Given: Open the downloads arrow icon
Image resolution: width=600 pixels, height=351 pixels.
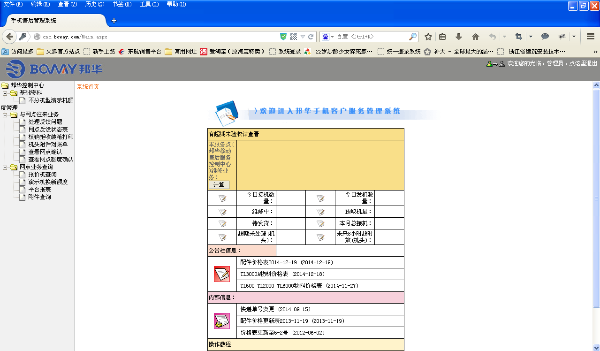Looking at the screenshot, I should [x=459, y=37].
